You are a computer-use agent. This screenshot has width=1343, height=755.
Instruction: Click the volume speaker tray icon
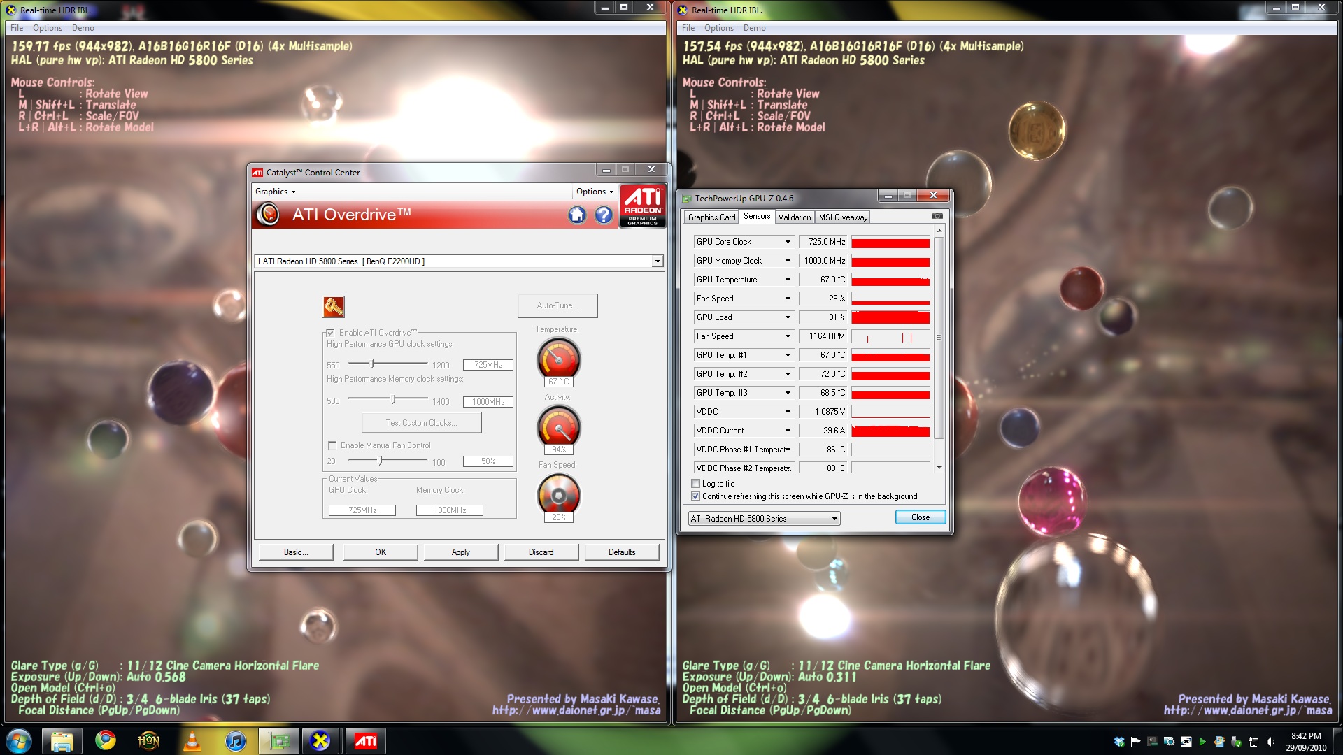[1270, 742]
